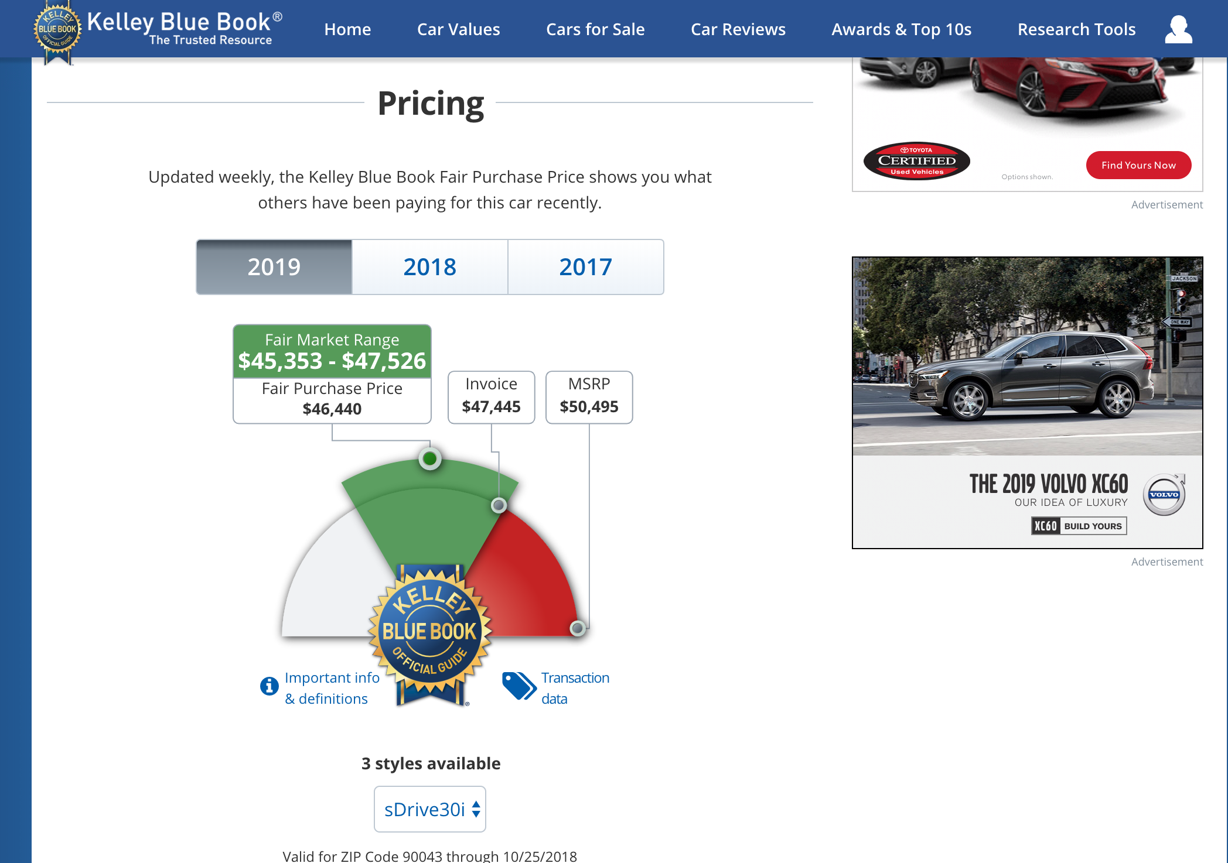Viewport: 1228px width, 863px height.
Task: Click the blue info circle icon
Action: pos(269,686)
